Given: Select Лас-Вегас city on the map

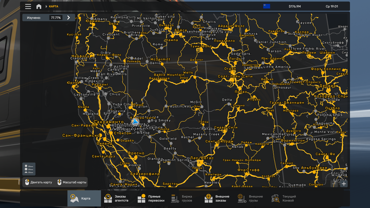Looking at the screenshot, I should click(x=202, y=158).
